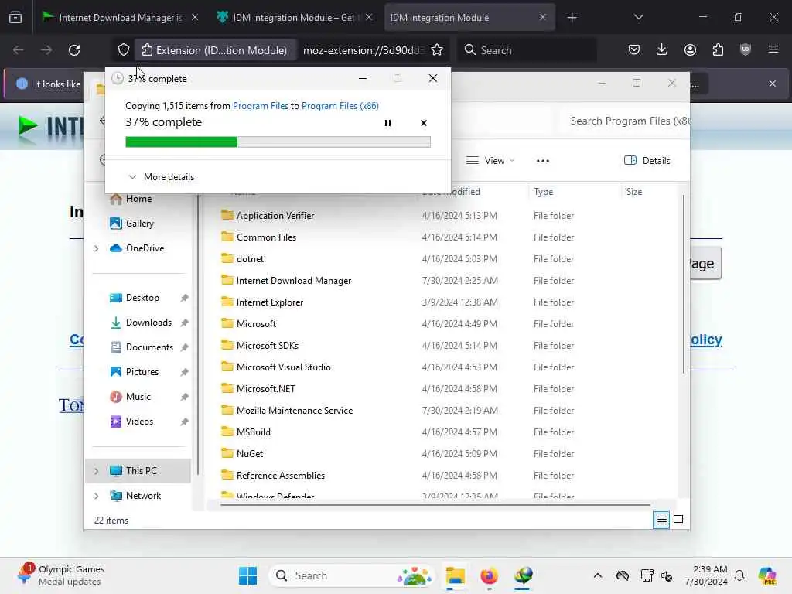Select Network in the sidebar

(x=143, y=496)
